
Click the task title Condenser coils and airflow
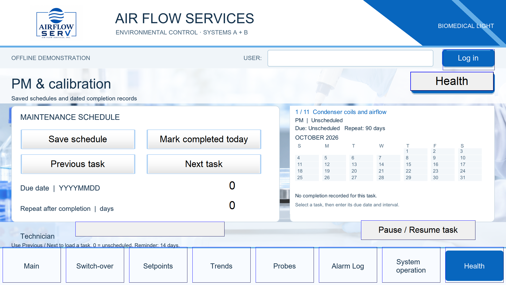pos(349,112)
